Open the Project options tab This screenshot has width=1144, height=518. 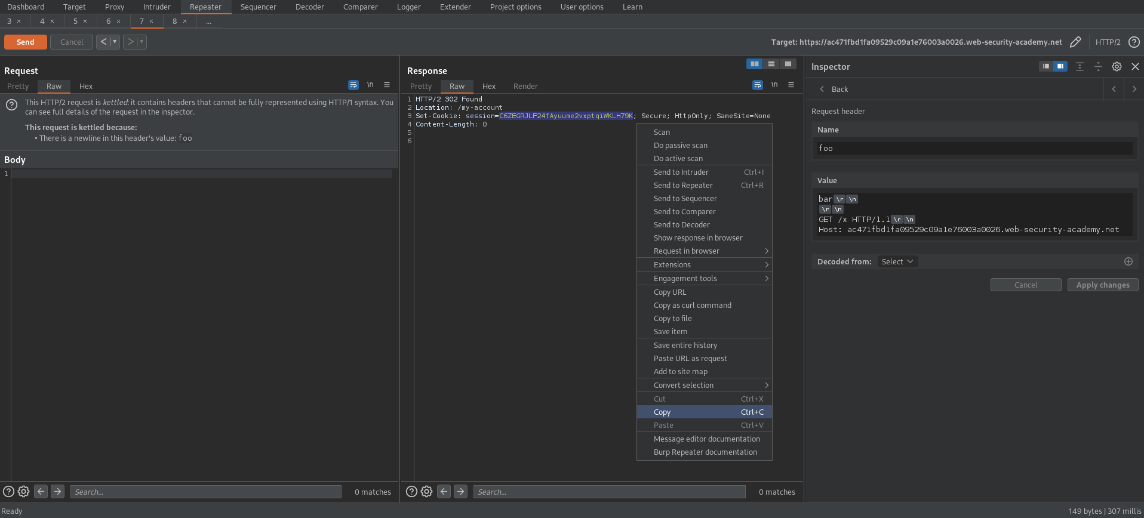tap(515, 7)
